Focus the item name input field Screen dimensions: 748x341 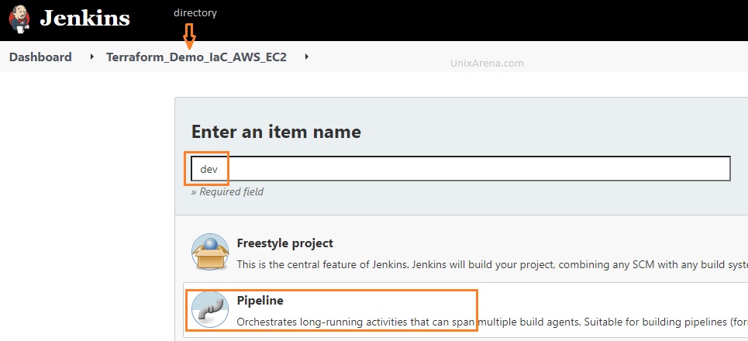click(x=460, y=169)
